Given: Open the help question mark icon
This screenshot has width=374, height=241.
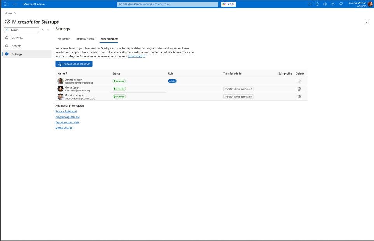Looking at the screenshot, I should (333, 4).
